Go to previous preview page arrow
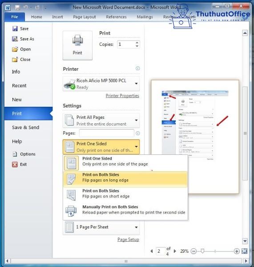 [152, 251]
